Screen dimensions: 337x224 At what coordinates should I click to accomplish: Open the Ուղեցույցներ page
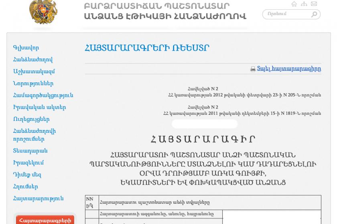point(31,119)
